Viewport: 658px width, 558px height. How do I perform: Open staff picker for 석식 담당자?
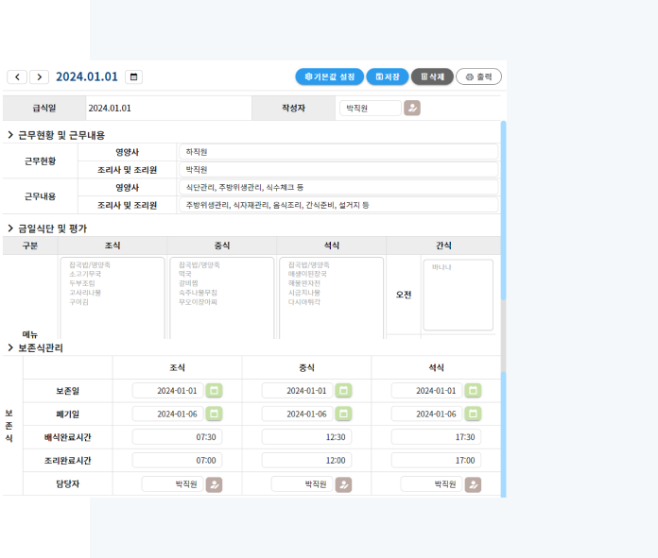pos(473,484)
